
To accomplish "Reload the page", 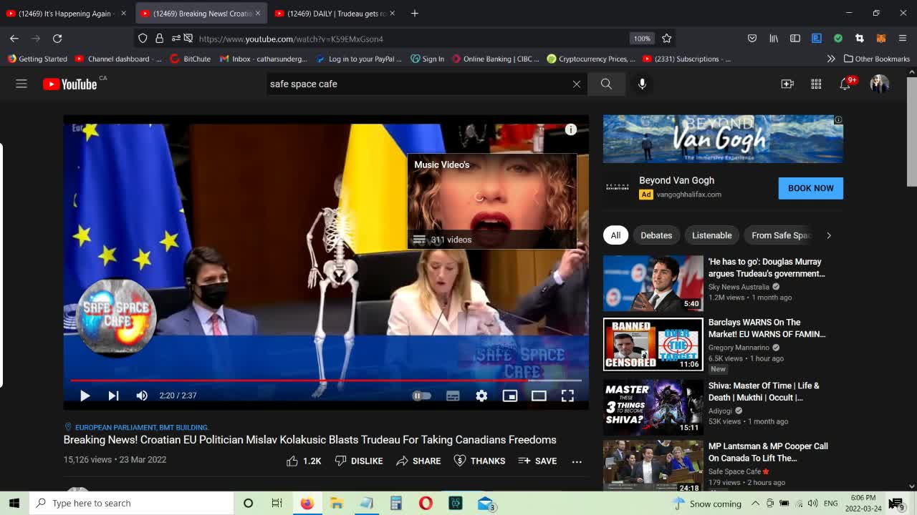I will click(x=57, y=39).
